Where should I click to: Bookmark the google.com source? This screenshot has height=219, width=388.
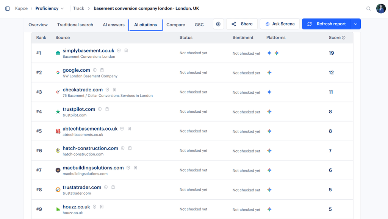(102, 70)
